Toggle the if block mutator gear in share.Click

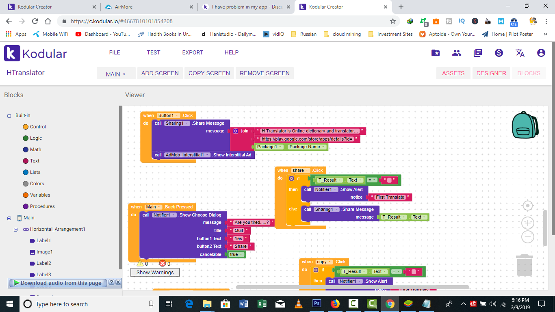[291, 178]
